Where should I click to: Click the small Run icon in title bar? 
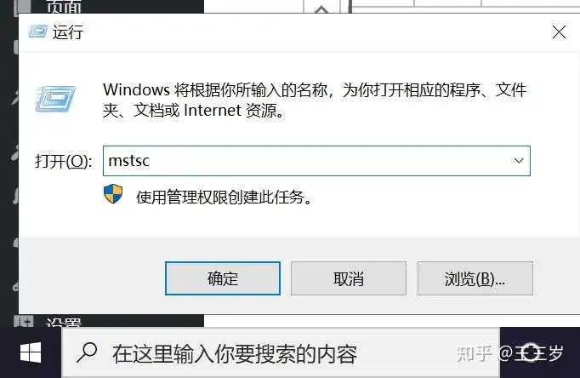point(38,31)
